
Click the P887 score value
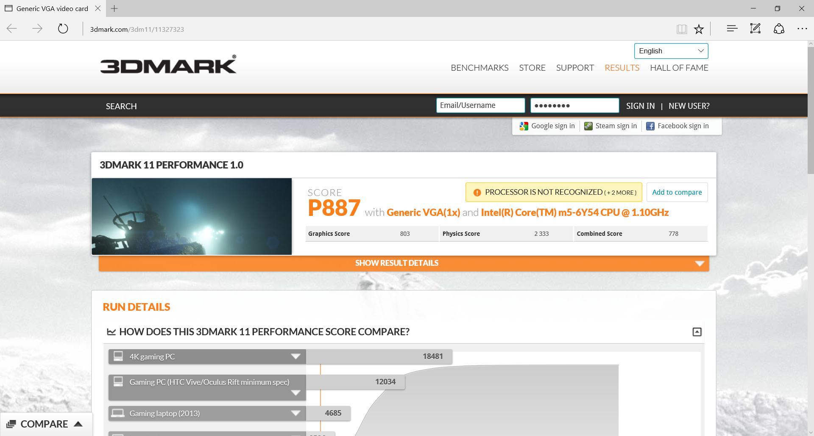coord(334,208)
